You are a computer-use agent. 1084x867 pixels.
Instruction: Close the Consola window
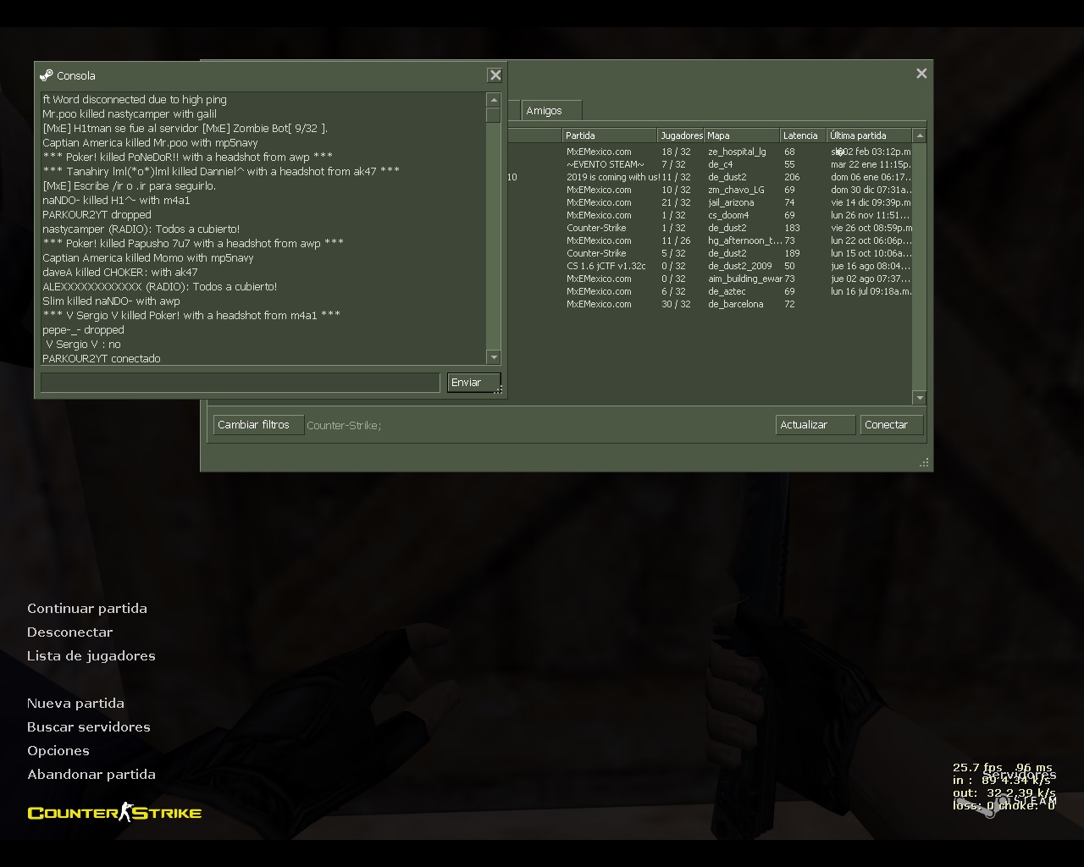(495, 75)
